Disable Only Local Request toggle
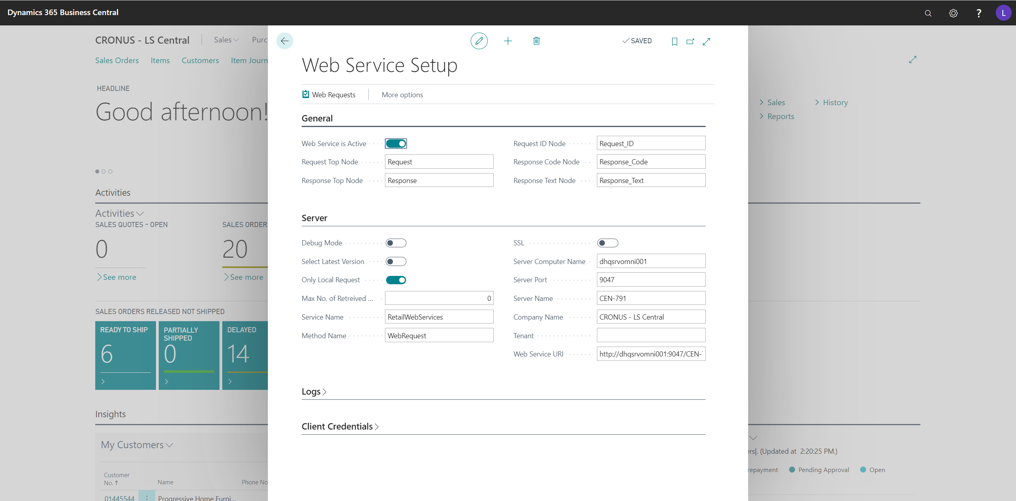The height and width of the screenshot is (501, 1016). (x=396, y=280)
